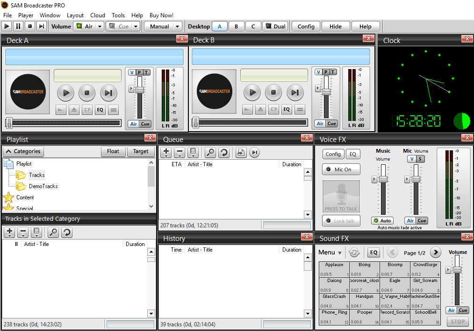The width and height of the screenshot is (474, 331).
Task: Click Deck A volume fader handle
Action: click(140, 90)
